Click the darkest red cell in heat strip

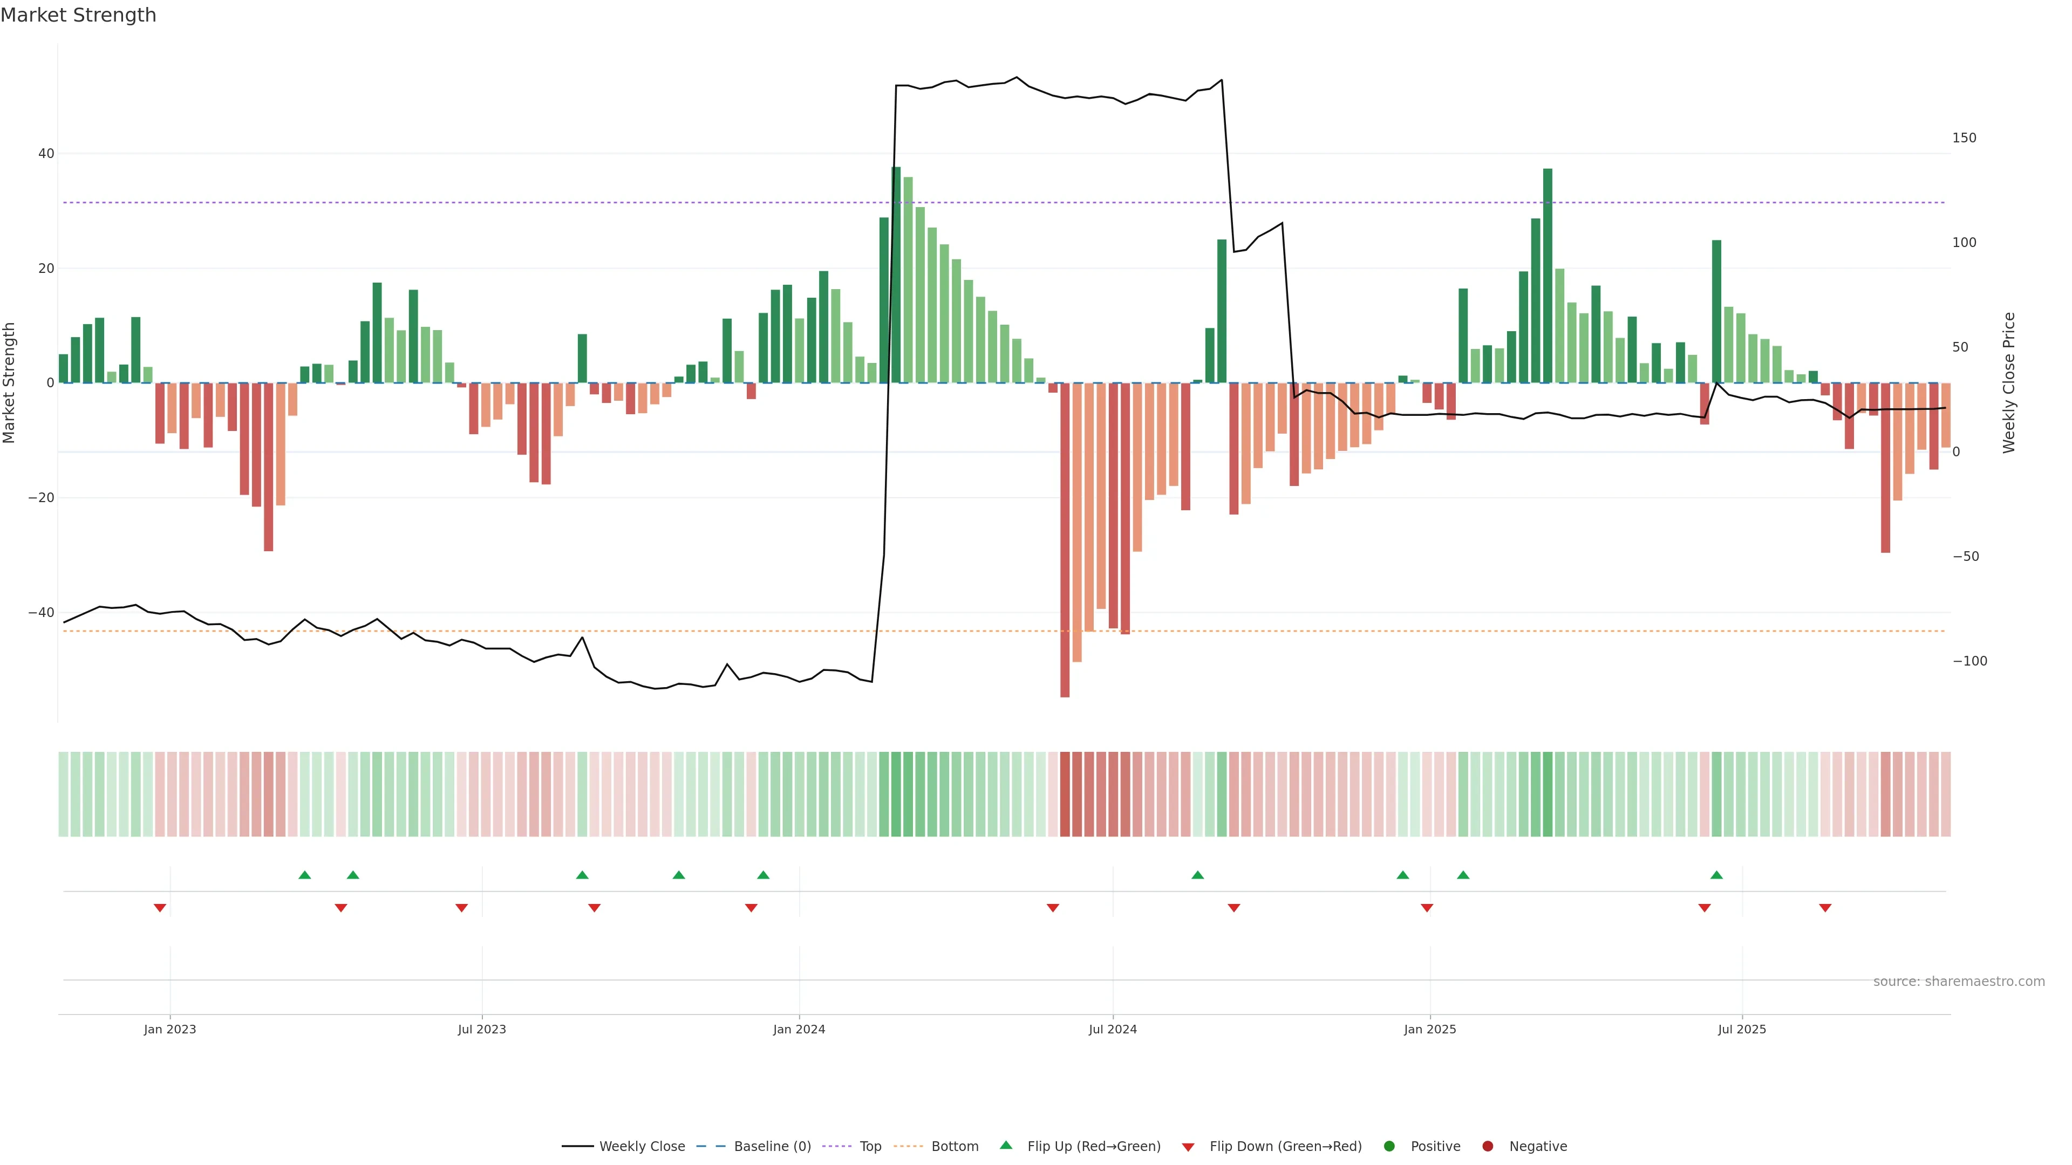pyautogui.click(x=1065, y=794)
